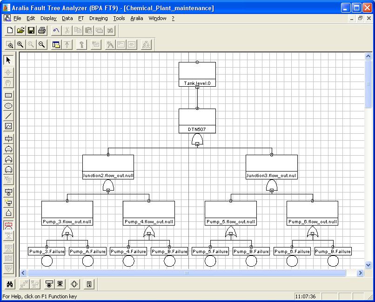Image resolution: width=375 pixels, height=302 pixels.
Task: Open the Tools menu
Action: 119,18
